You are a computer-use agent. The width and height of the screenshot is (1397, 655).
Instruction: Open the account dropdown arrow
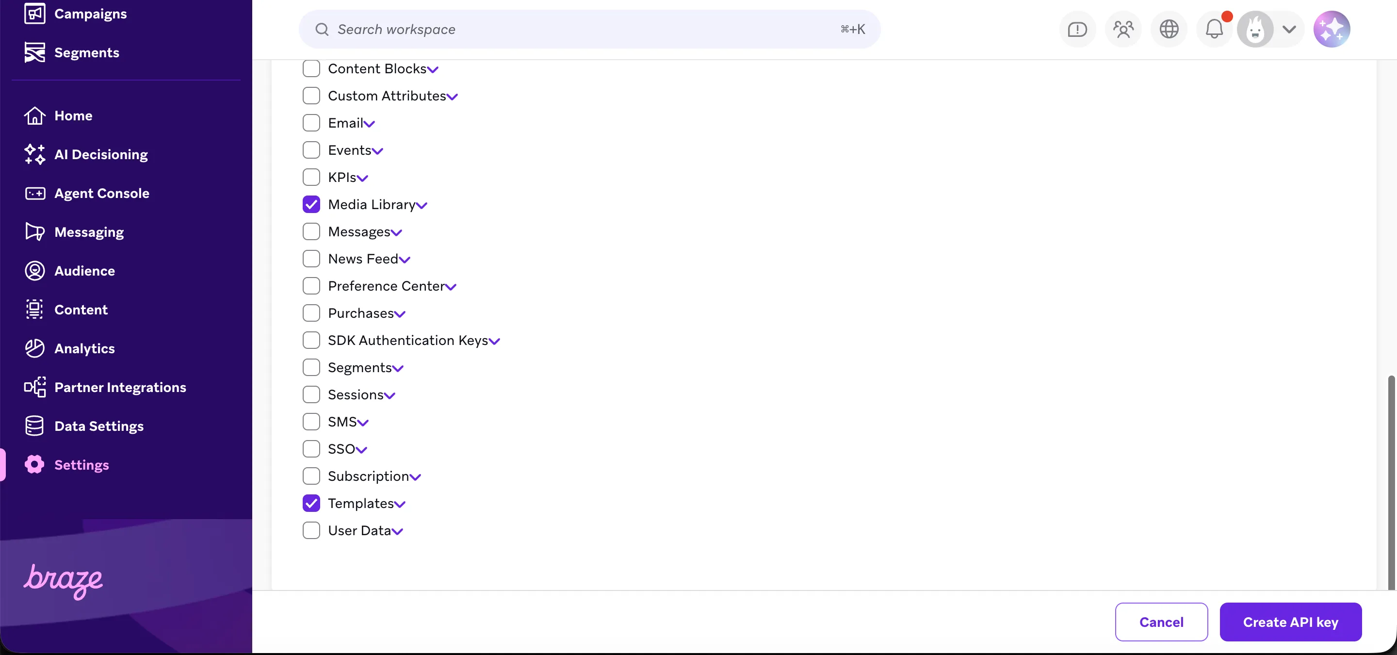coord(1290,29)
